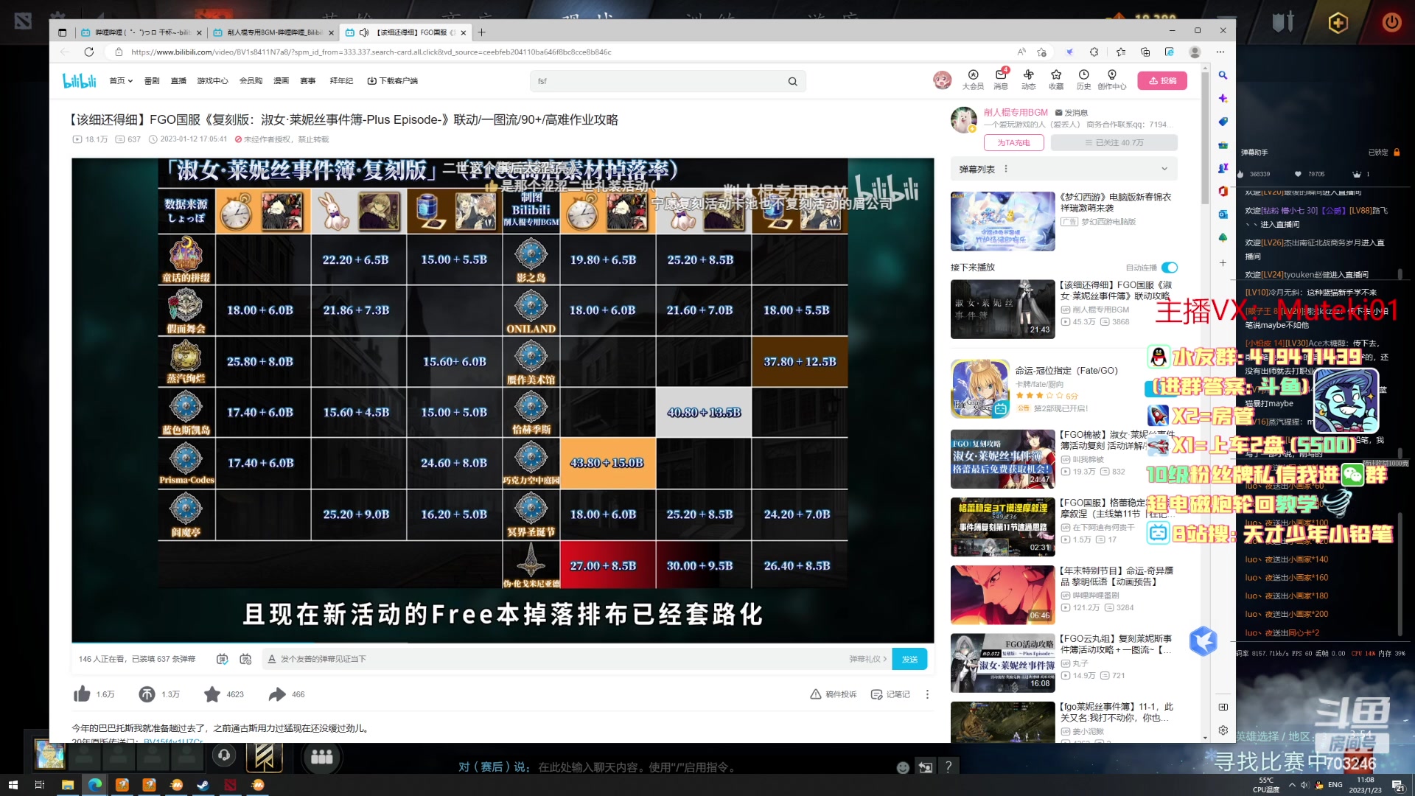Screen dimensions: 1415x796
Task: Open Edge read aloud icon
Action: tap(1021, 52)
